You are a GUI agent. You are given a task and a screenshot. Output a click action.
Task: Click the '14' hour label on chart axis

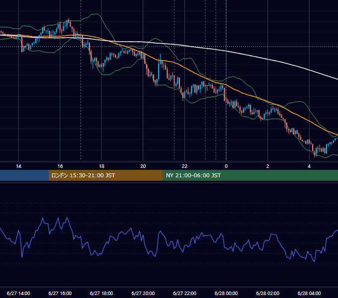(x=18, y=166)
